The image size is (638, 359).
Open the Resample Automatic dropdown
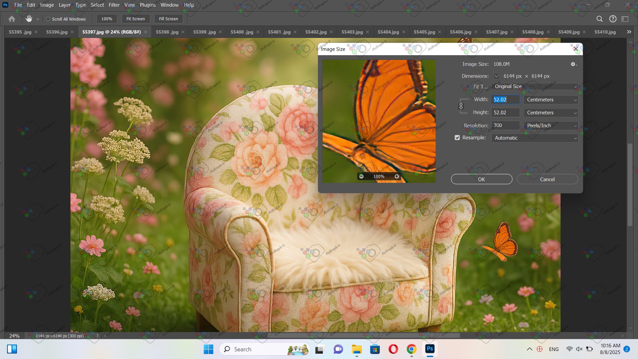point(534,138)
